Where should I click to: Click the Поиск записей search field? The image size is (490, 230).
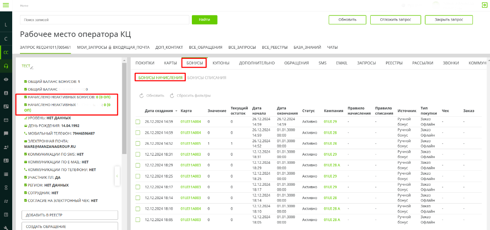(x=104, y=20)
